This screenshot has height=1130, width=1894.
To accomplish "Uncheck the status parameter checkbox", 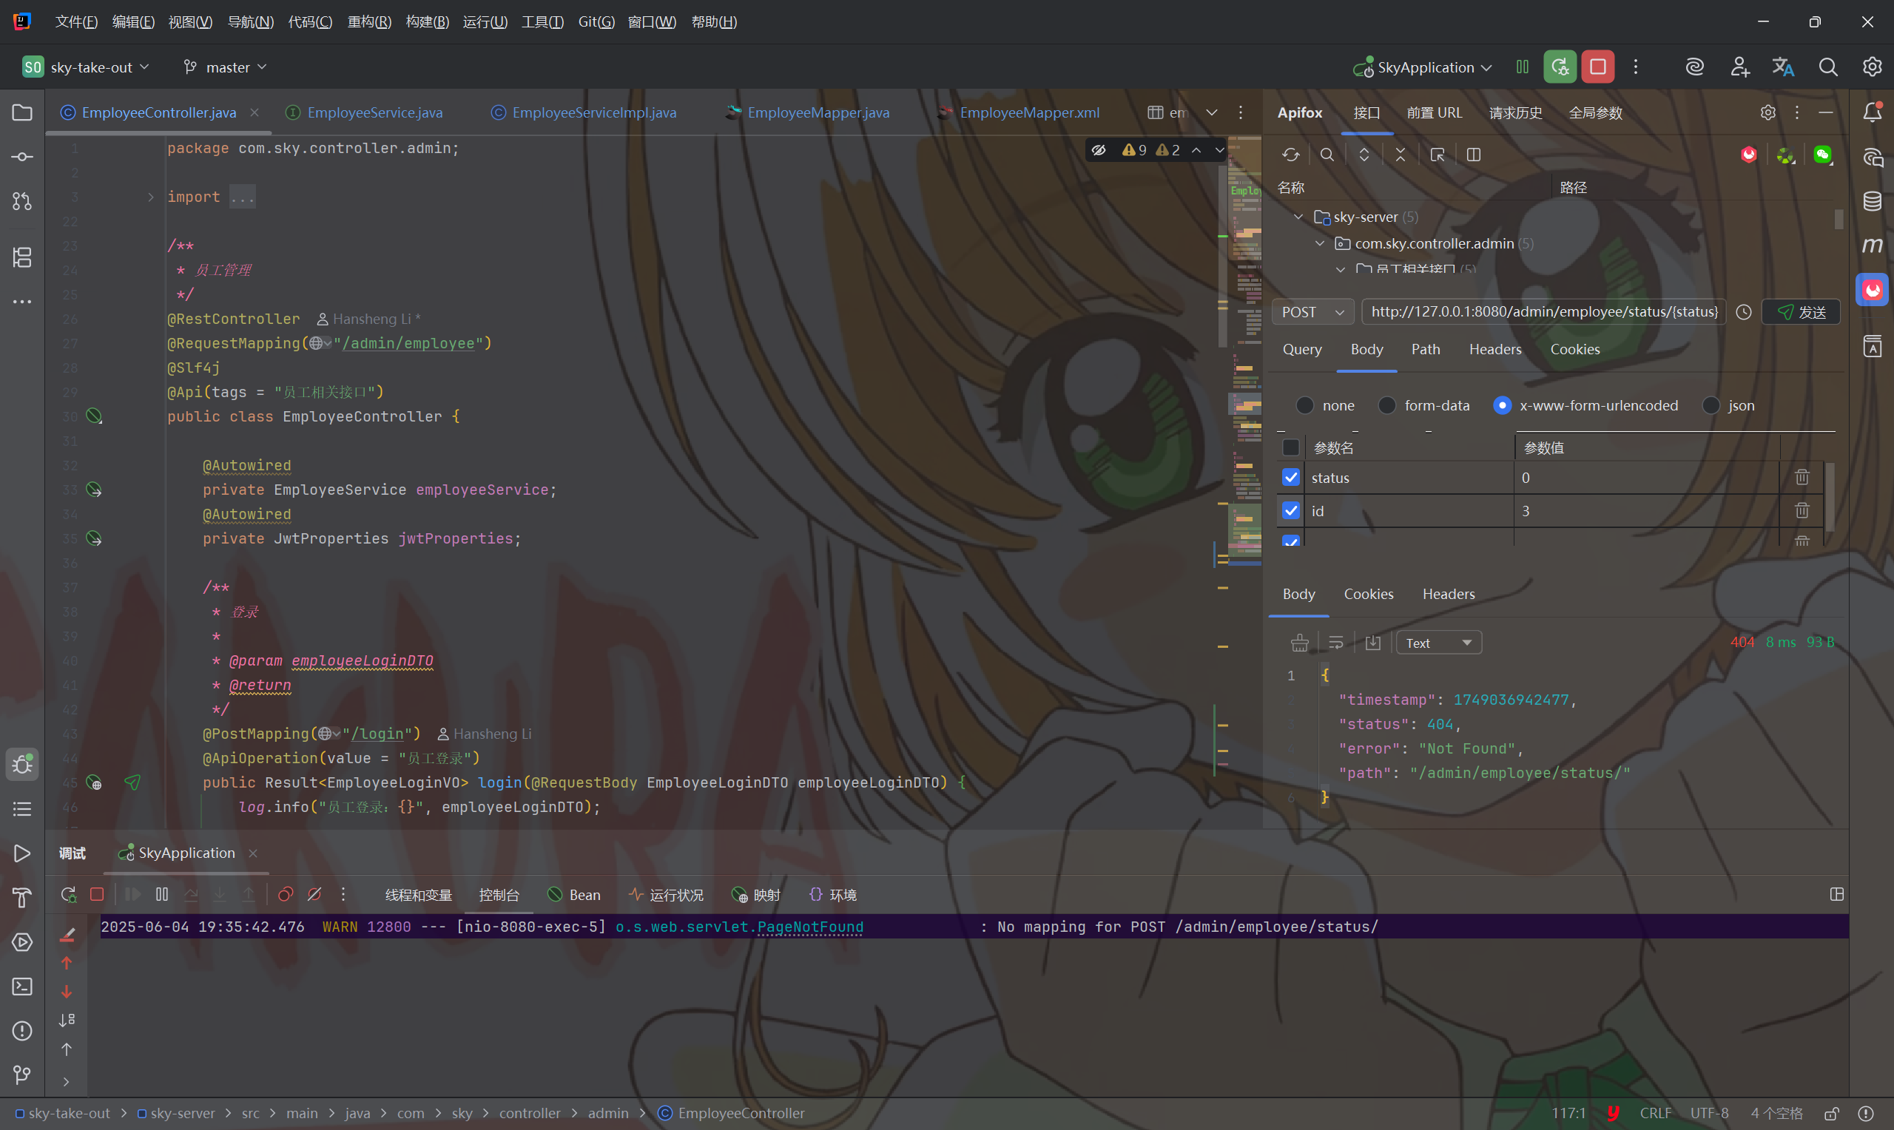I will coord(1291,478).
